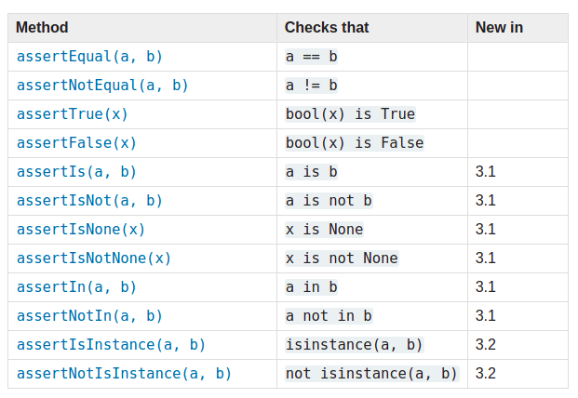The height and width of the screenshot is (398, 578).
Task: Open the assertFalse(x) documentation link
Action: tap(76, 143)
